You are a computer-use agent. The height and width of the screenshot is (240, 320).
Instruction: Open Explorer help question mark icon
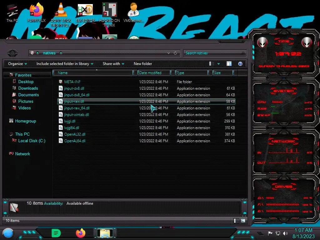[x=240, y=64]
